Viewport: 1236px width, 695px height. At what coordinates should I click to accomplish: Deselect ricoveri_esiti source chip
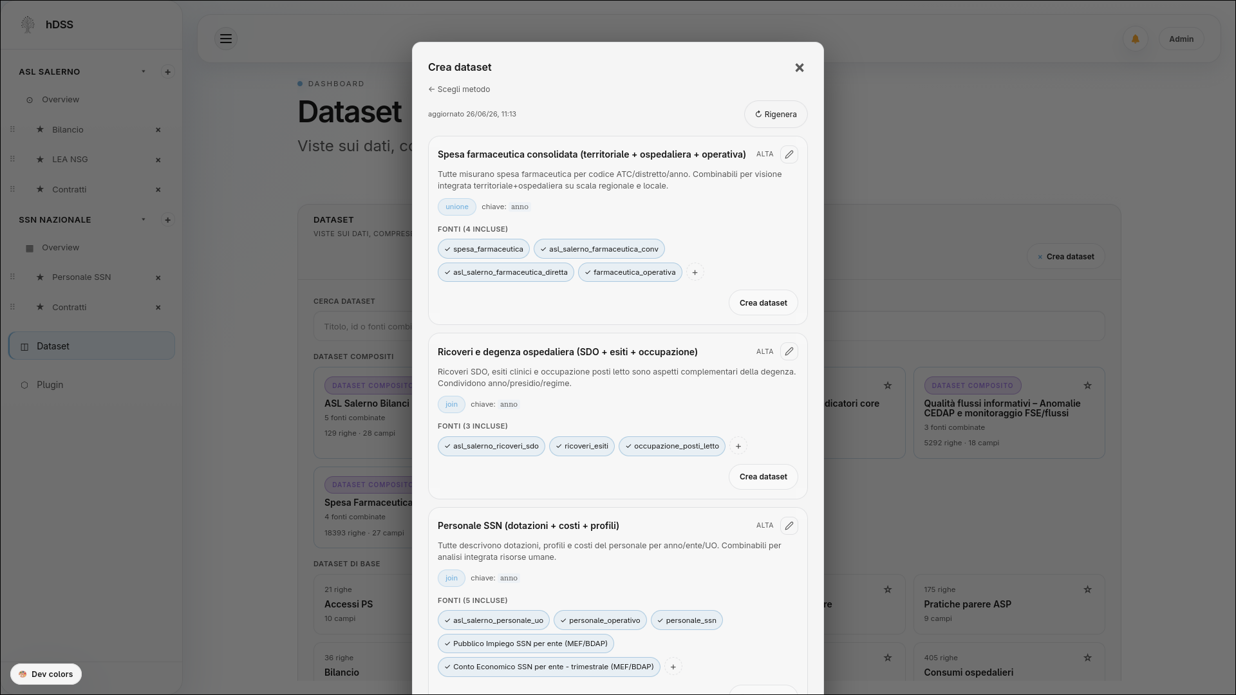point(582,447)
